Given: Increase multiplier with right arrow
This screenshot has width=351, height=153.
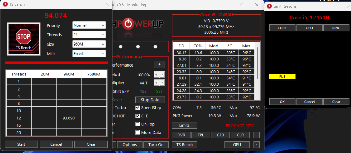Looking at the screenshot, I should 162,83.
